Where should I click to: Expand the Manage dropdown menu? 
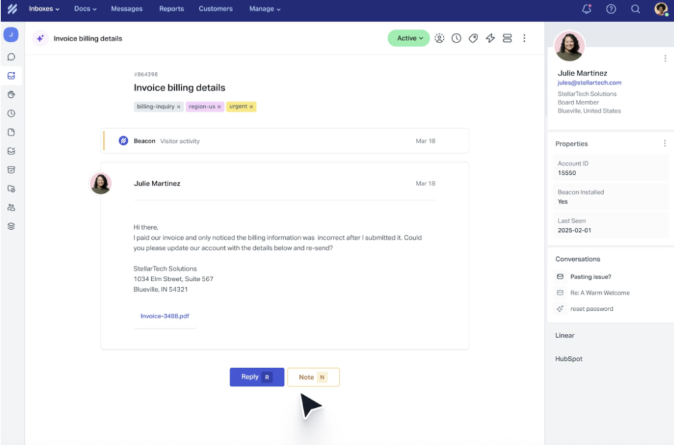tap(265, 9)
